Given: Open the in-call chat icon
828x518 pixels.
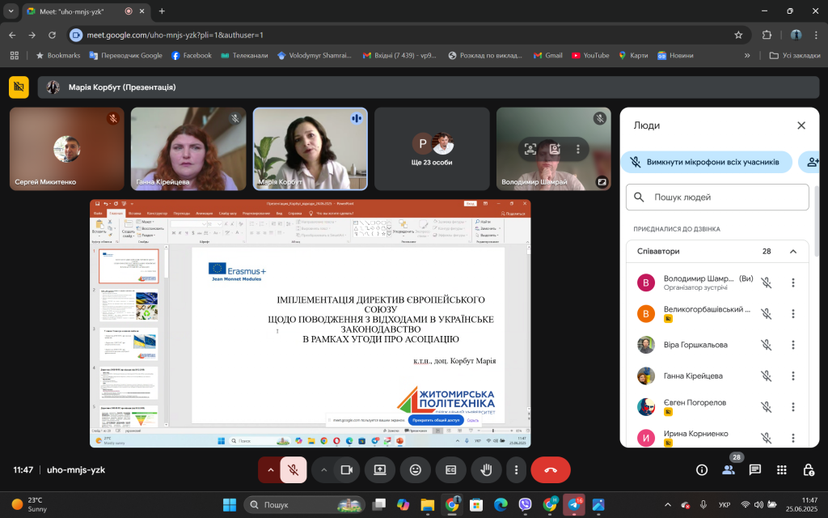Looking at the screenshot, I should 755,470.
